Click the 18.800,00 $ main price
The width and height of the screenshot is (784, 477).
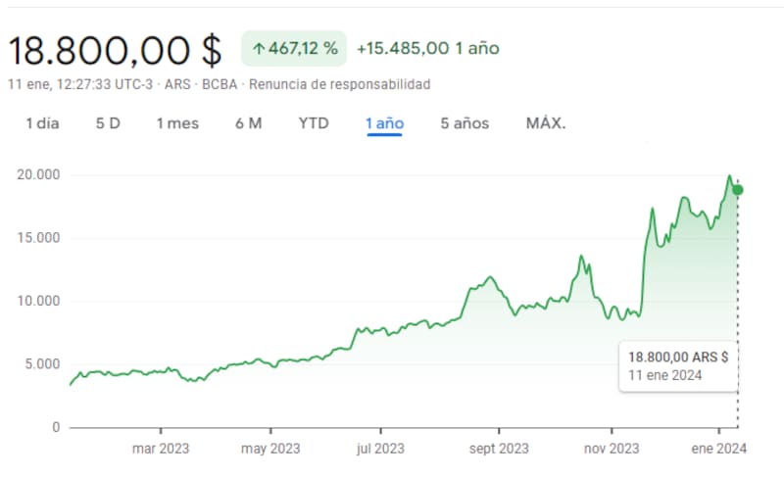click(116, 50)
